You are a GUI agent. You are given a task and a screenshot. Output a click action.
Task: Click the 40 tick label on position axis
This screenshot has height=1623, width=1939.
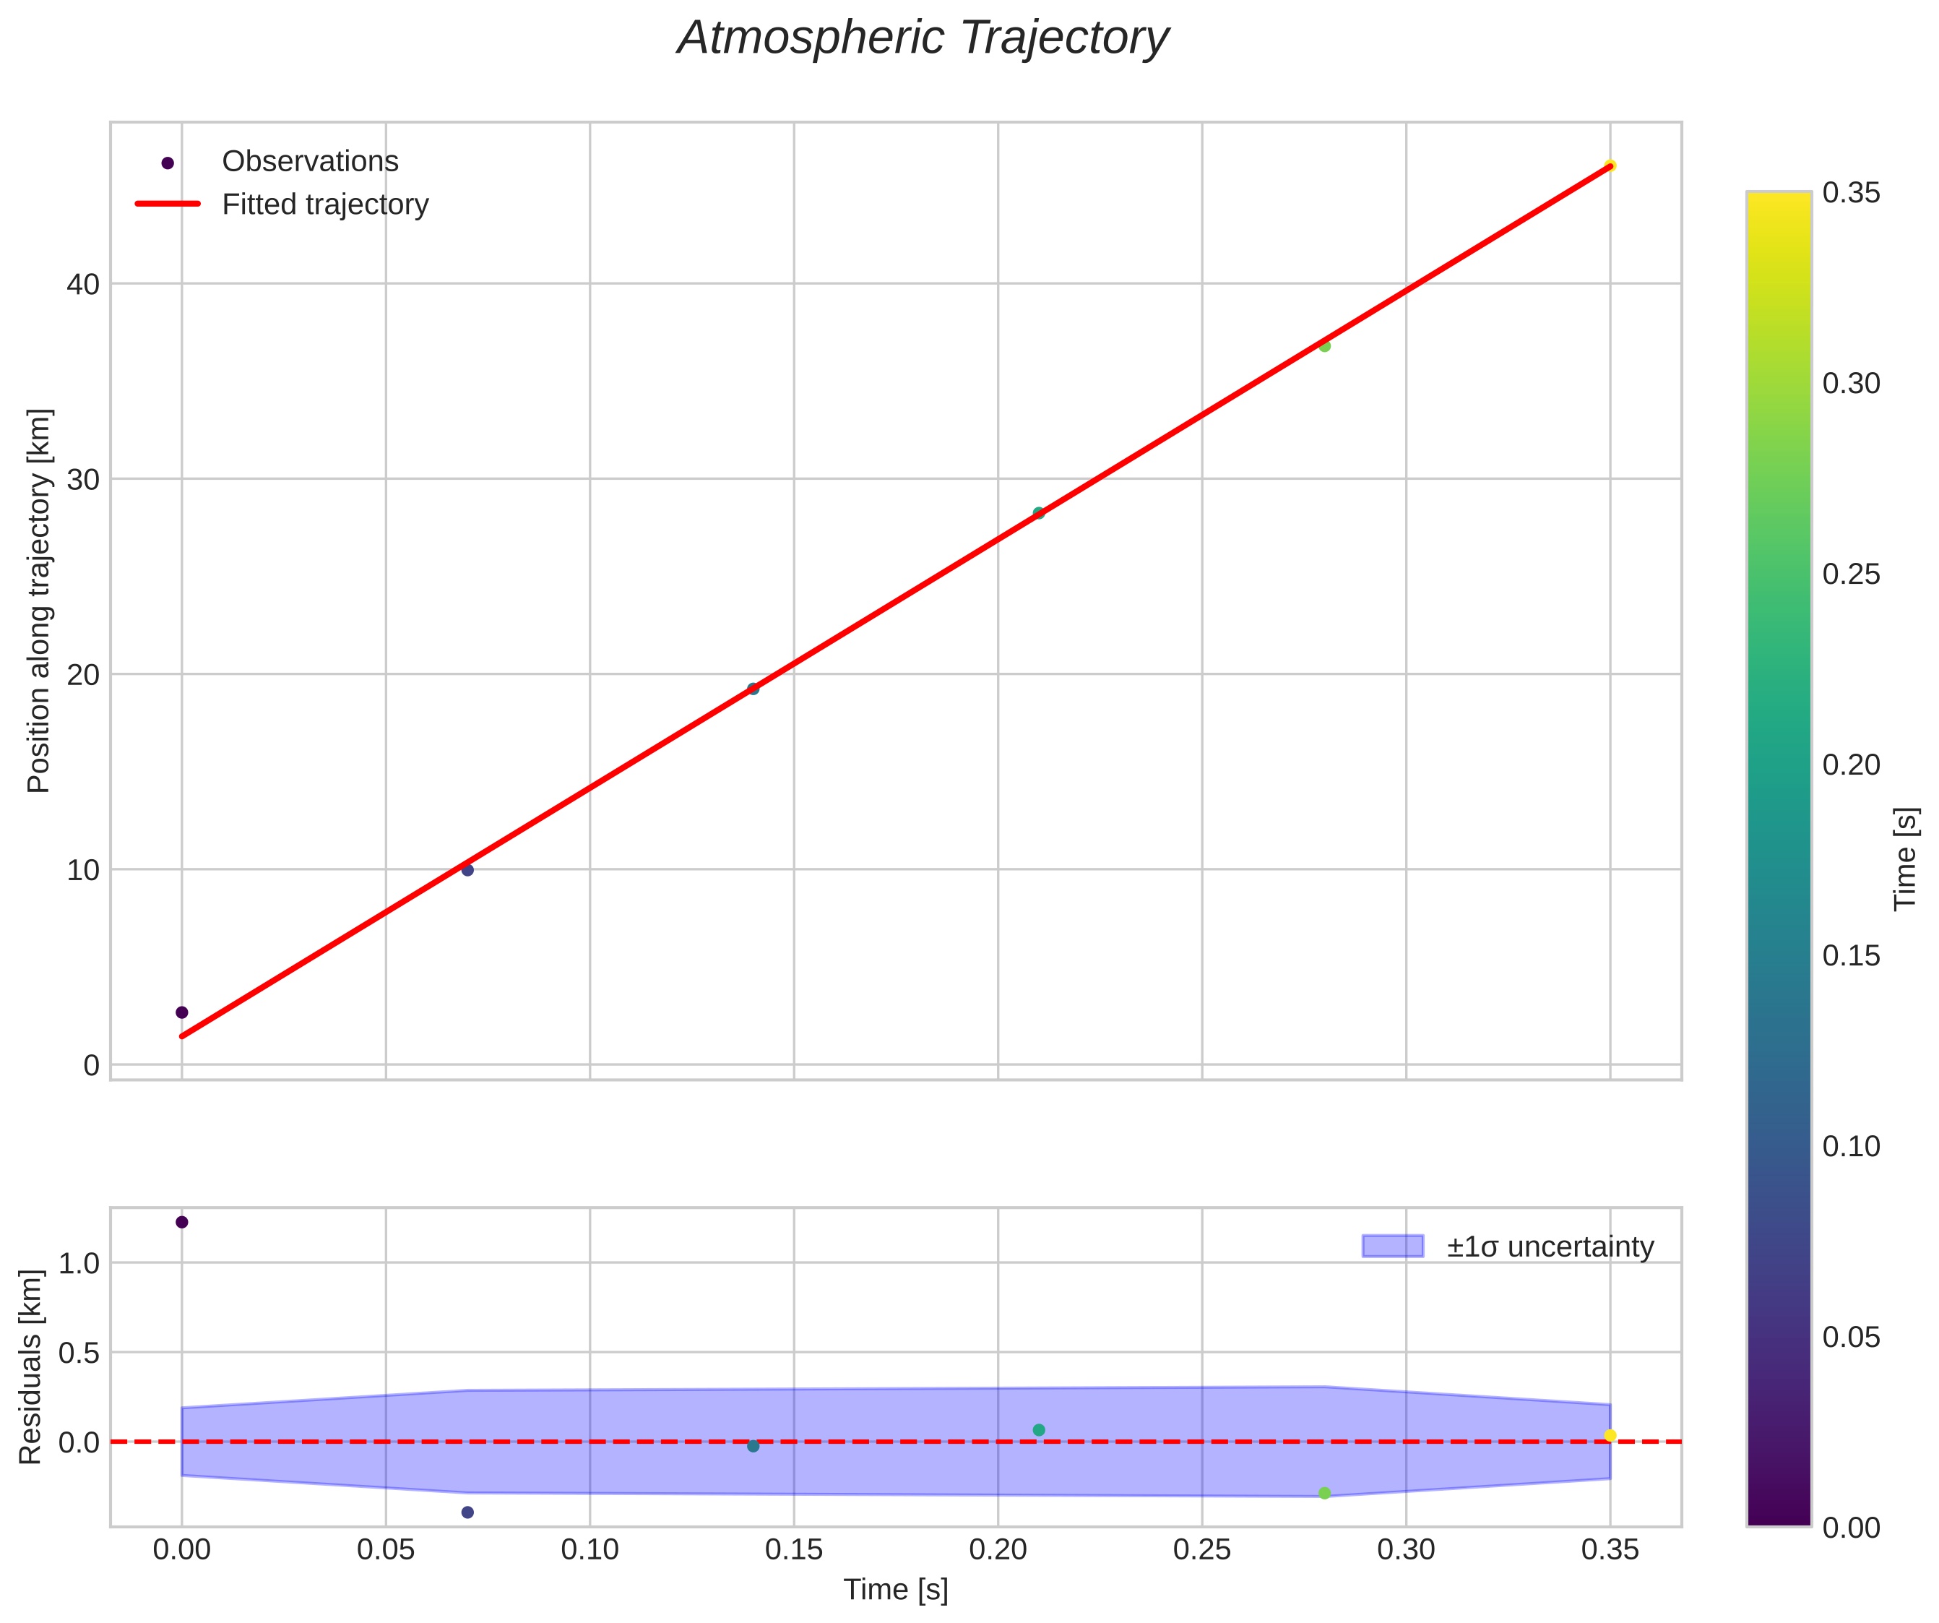[83, 285]
